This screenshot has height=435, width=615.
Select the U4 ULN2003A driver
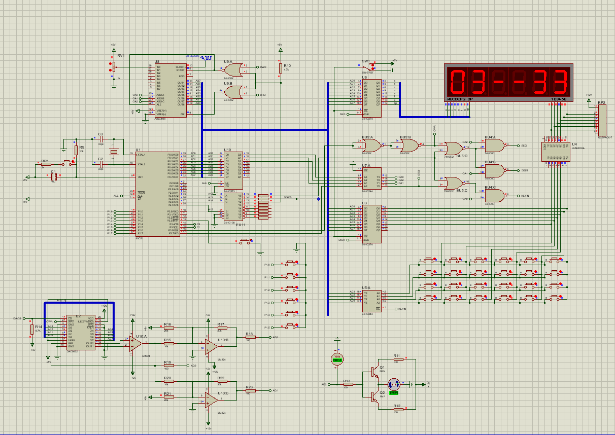pos(557,151)
